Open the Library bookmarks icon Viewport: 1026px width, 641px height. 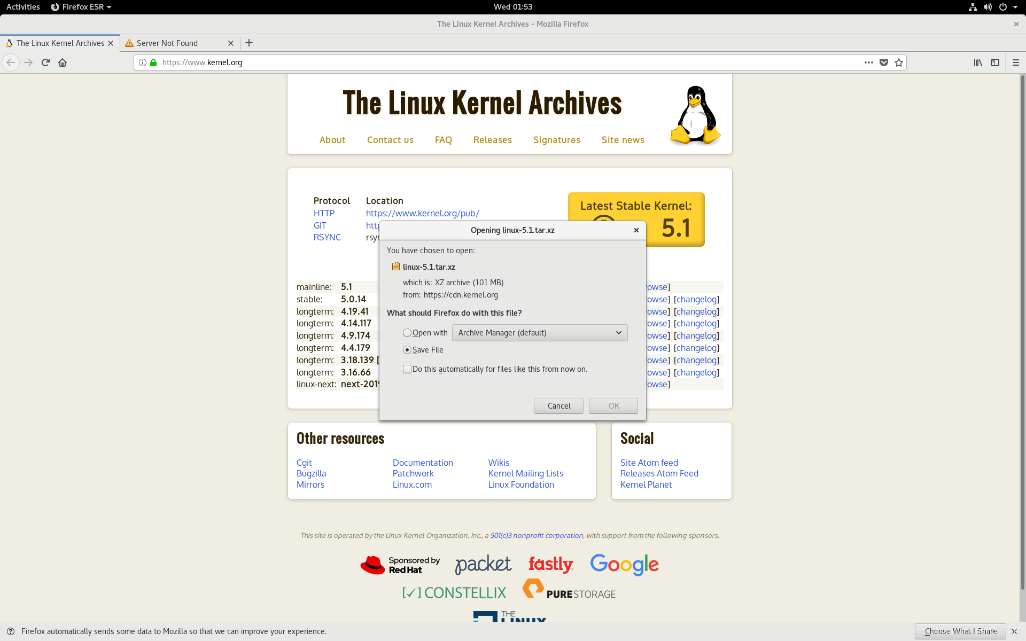tap(978, 62)
